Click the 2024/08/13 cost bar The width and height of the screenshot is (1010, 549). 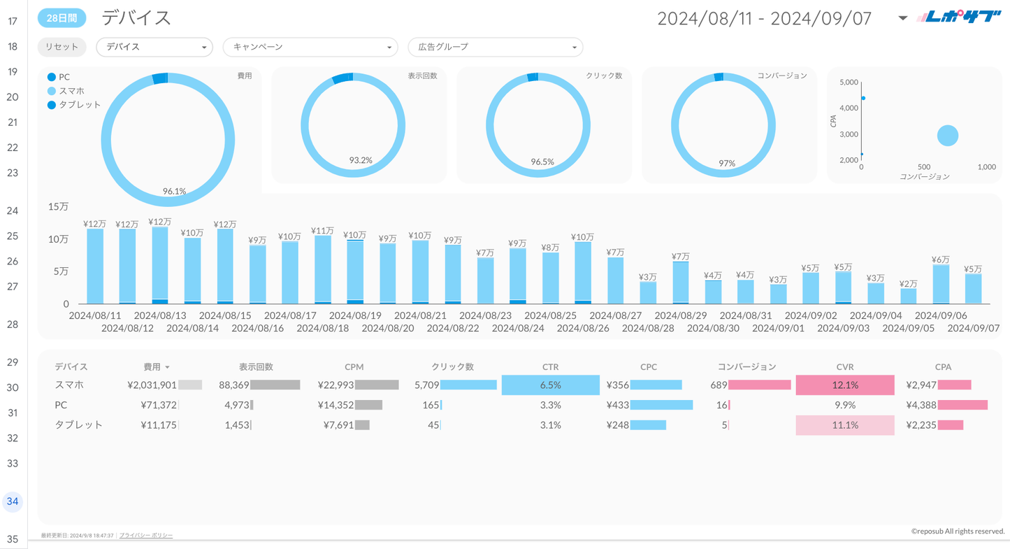click(x=160, y=264)
